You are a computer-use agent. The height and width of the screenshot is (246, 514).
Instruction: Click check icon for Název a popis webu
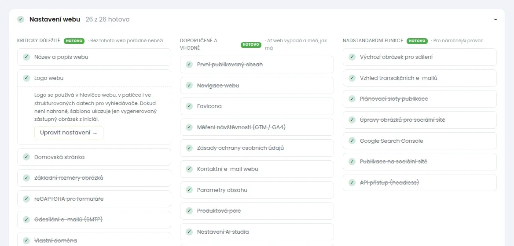(26, 57)
